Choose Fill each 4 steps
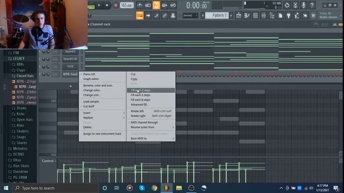The height and width of the screenshot is (193, 344). (140, 95)
